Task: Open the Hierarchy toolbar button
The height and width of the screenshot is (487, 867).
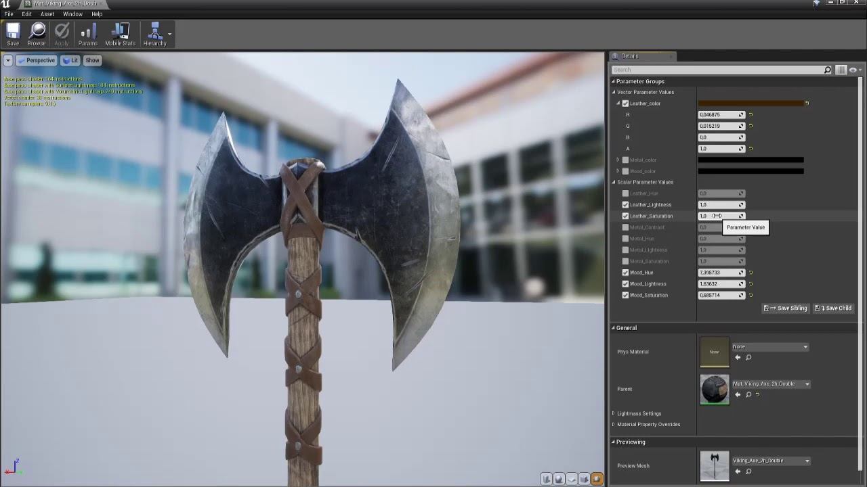Action: (x=154, y=34)
